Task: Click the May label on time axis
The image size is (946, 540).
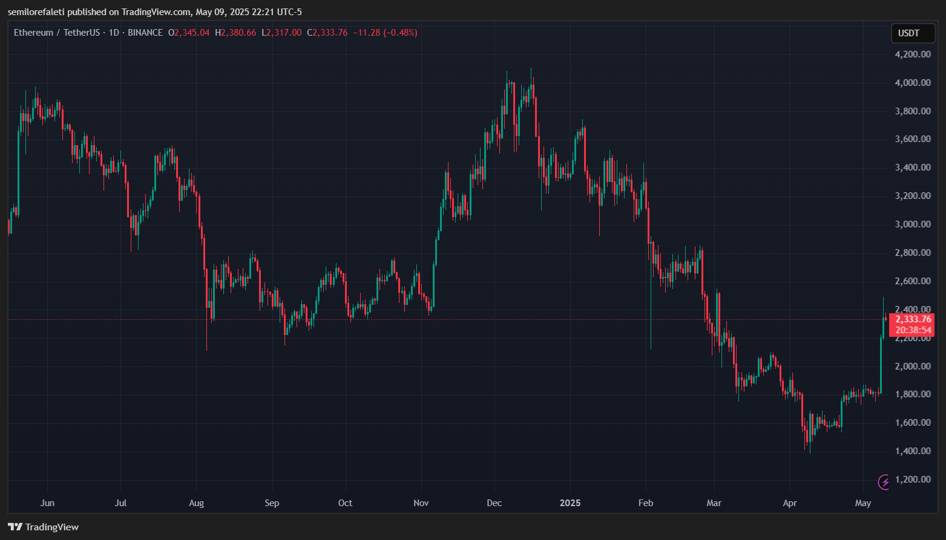Action: pos(863,503)
